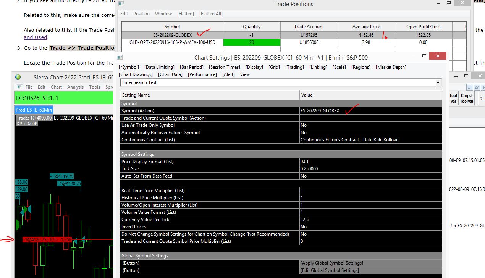Open the search text dropdown arrow

(438, 82)
